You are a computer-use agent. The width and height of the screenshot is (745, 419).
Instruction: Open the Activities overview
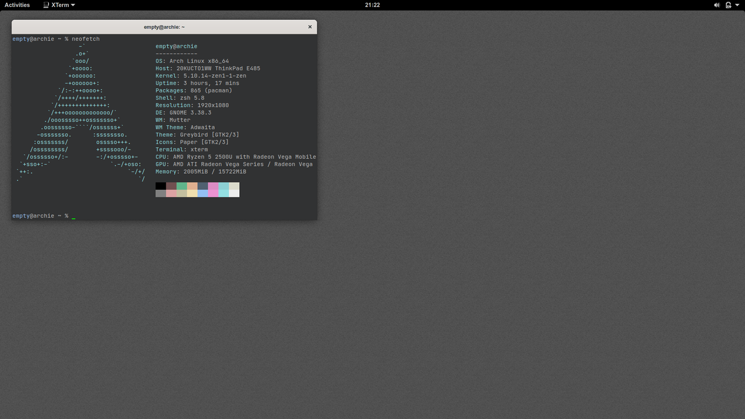click(17, 5)
